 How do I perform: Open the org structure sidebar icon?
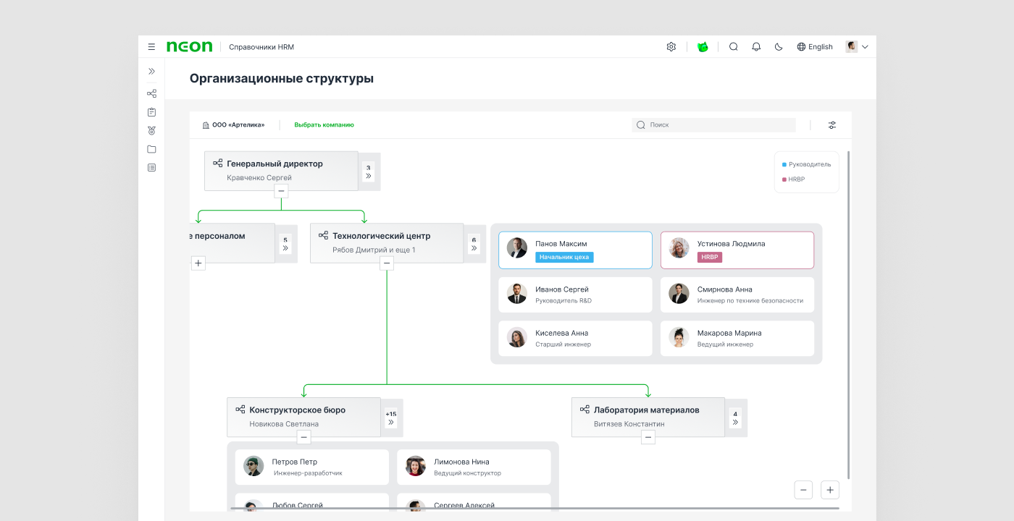pos(151,93)
